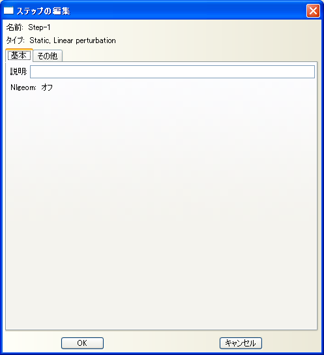
Task: Click the empty area of the 基本 panel
Action: tap(162, 204)
